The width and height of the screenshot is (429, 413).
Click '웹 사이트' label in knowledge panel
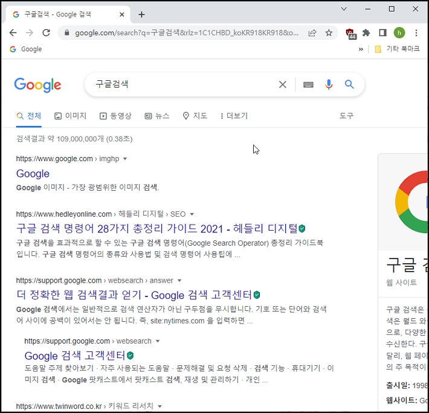point(401,283)
